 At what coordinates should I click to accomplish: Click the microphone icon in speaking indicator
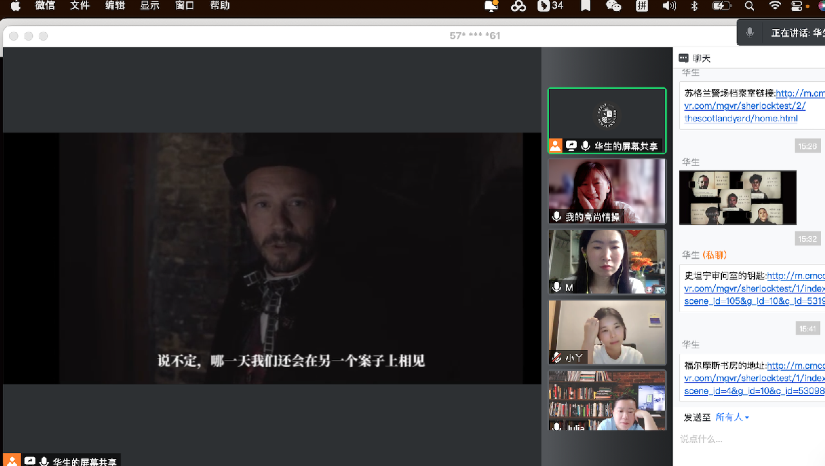pyautogui.click(x=750, y=33)
